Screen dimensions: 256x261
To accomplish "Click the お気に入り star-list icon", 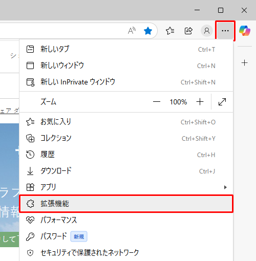I will tap(30, 122).
